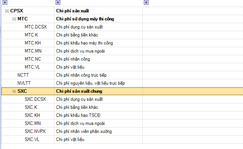Select the NVLTT code row

pyautogui.click(x=24, y=83)
